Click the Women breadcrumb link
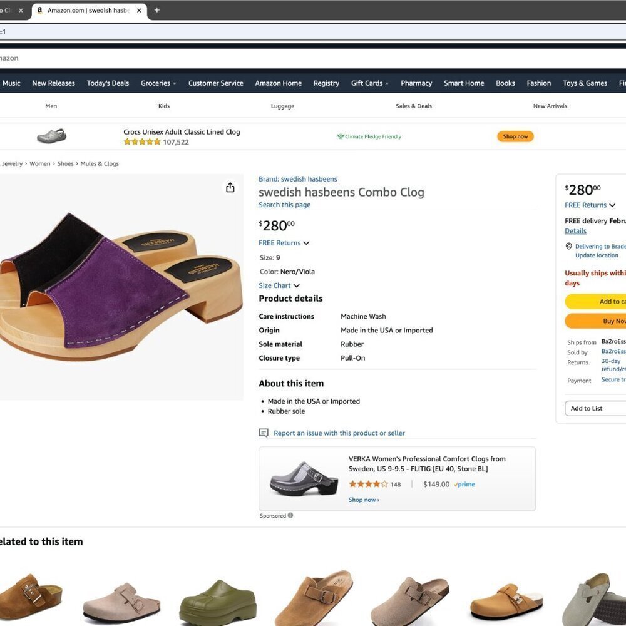Image resolution: width=626 pixels, height=626 pixels. (x=40, y=163)
